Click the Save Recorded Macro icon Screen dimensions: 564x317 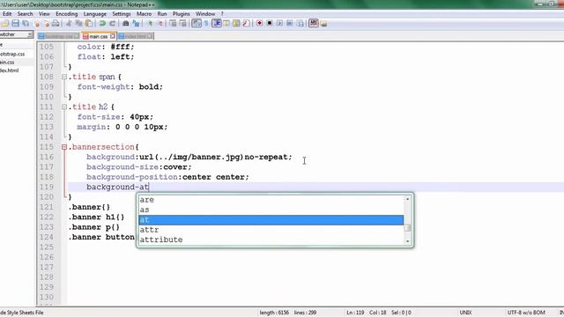click(x=300, y=24)
